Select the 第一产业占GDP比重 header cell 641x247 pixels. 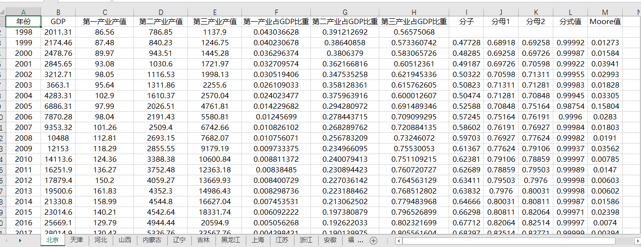click(276, 21)
